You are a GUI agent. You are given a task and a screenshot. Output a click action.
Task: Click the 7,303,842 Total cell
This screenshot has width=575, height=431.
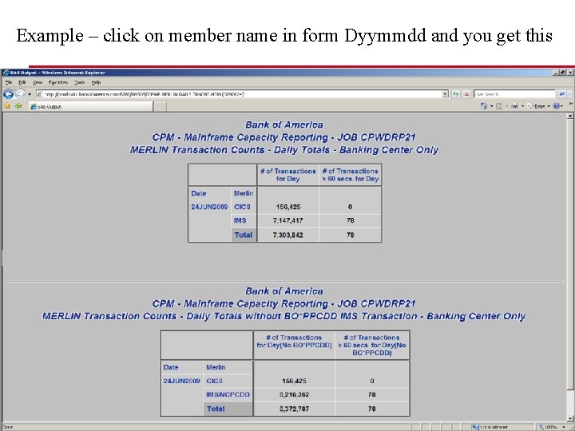287,235
